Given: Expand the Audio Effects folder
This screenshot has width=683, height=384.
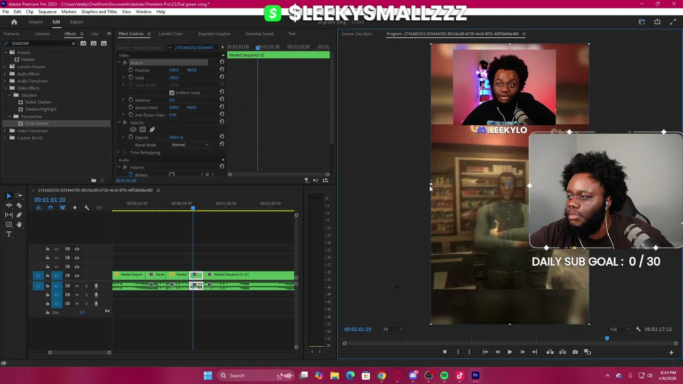Looking at the screenshot, I should click(6, 74).
